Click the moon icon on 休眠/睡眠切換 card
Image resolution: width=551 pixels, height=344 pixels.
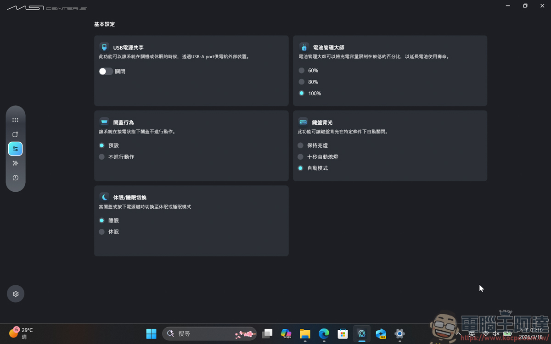pos(103,197)
